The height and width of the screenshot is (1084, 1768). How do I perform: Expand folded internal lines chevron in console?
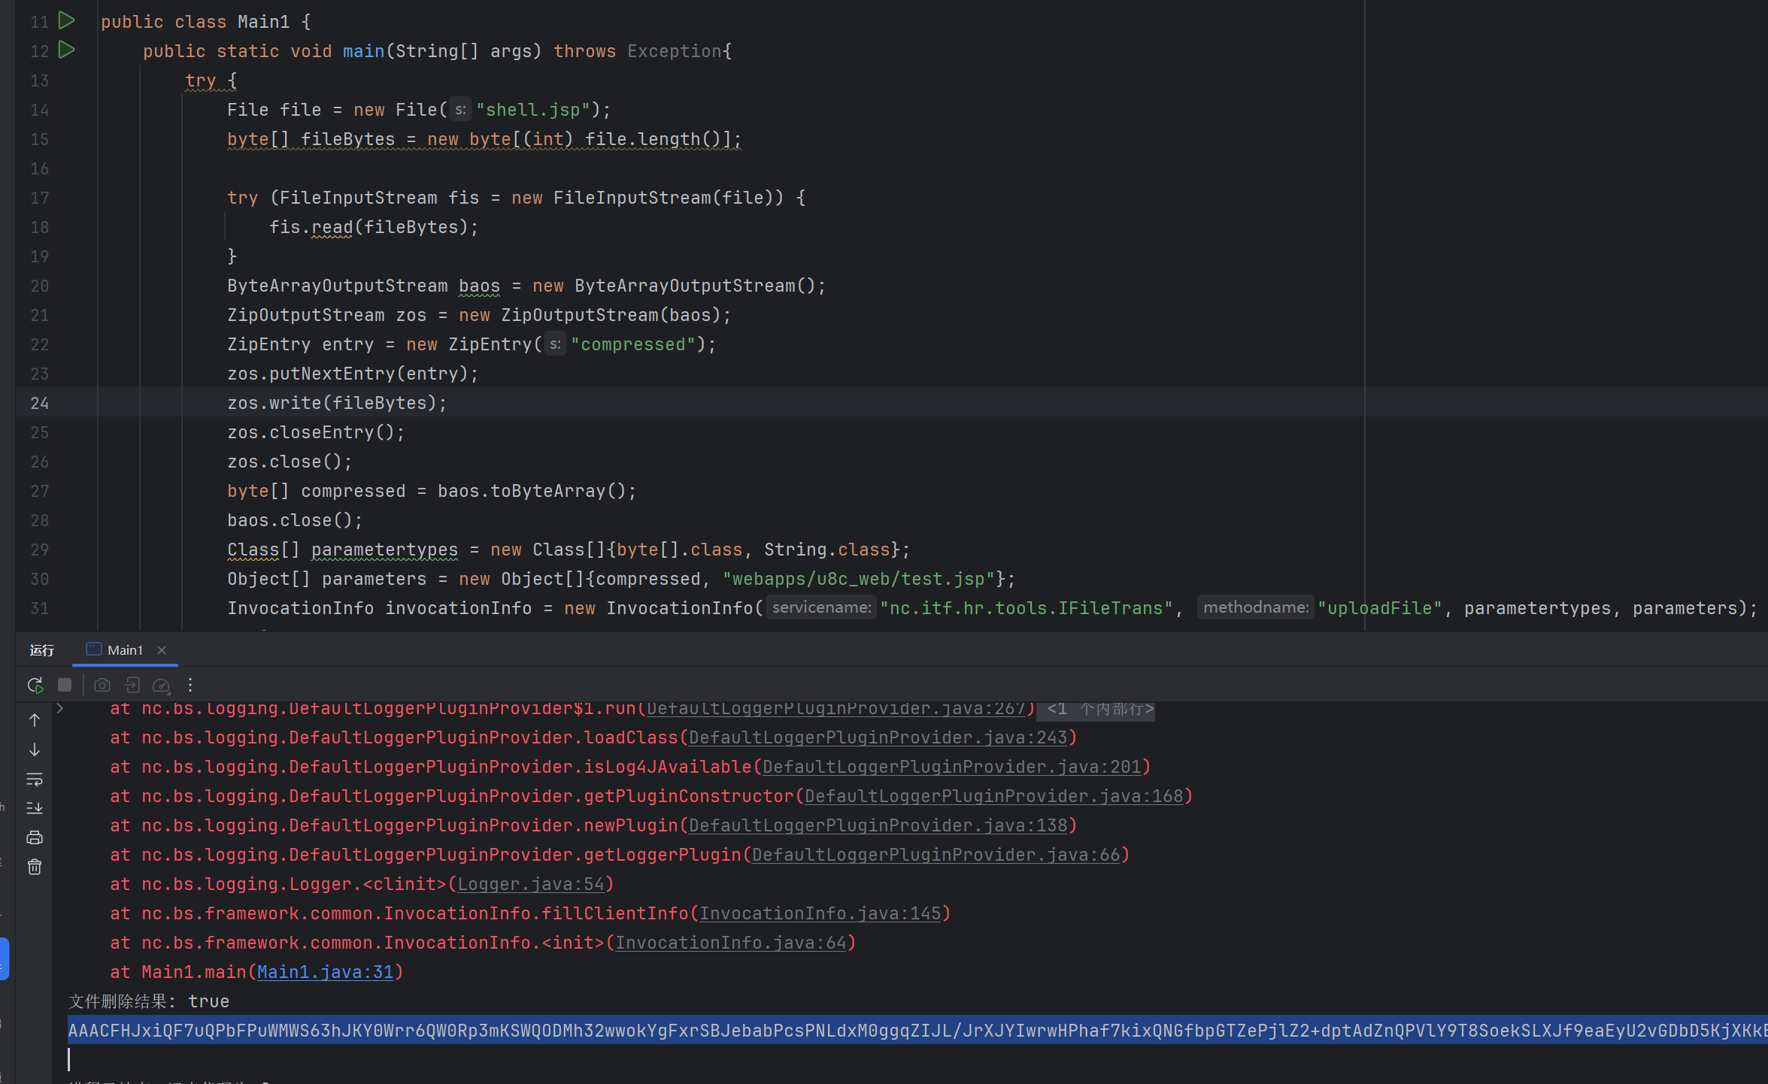60,708
